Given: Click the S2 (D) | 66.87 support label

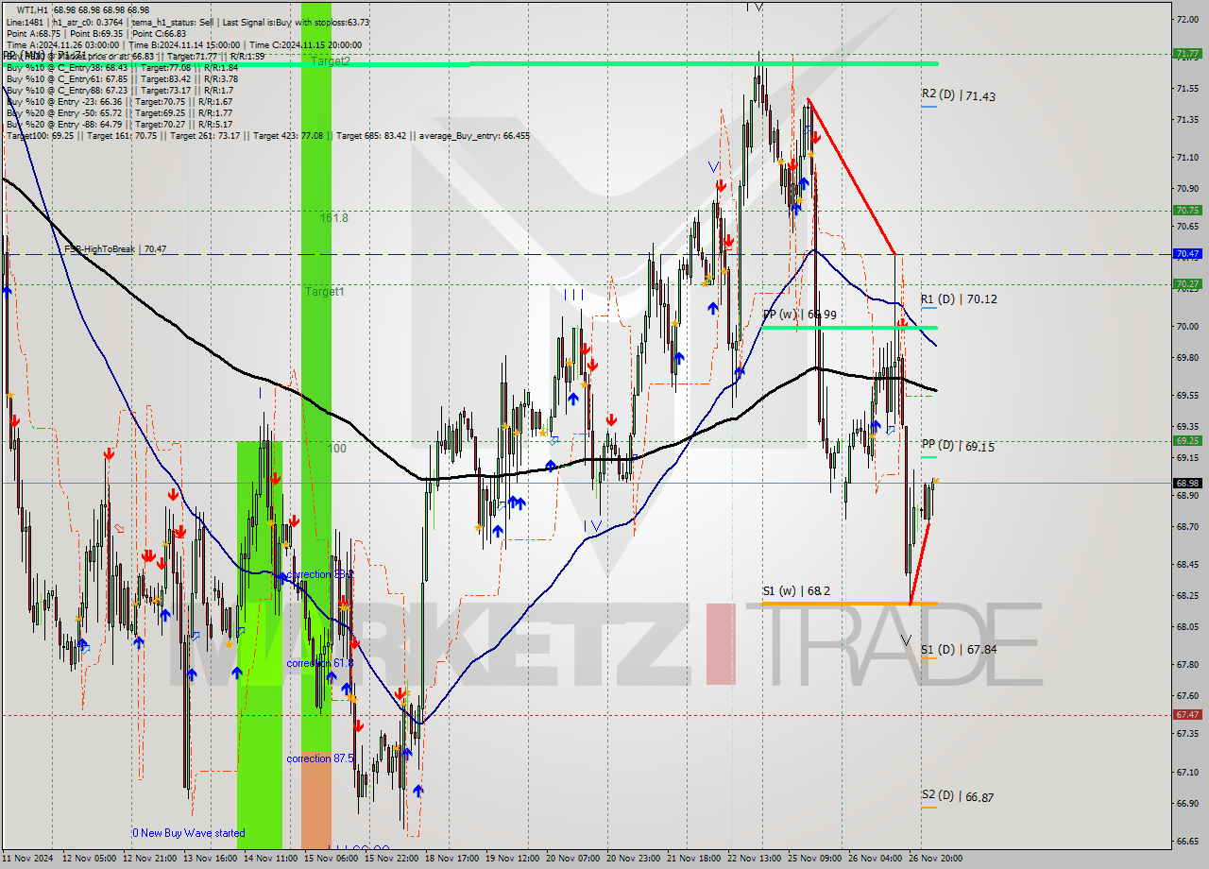Looking at the screenshot, I should tap(957, 797).
